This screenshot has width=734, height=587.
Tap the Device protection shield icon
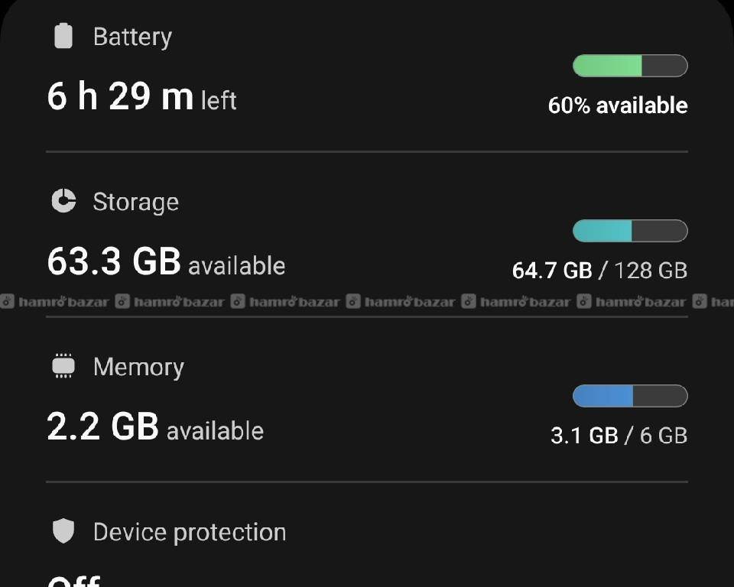[63, 531]
